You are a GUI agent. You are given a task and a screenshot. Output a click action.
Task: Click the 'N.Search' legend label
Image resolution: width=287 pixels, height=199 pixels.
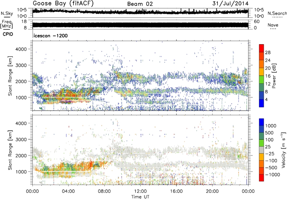tap(277, 13)
